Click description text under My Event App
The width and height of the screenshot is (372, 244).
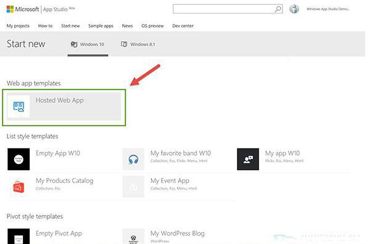coord(174,189)
